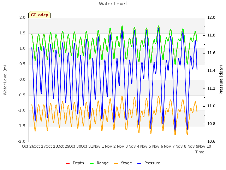226x170 pixels.
Task: Click the Nov 5 date tick label
Action: click(x=146, y=146)
